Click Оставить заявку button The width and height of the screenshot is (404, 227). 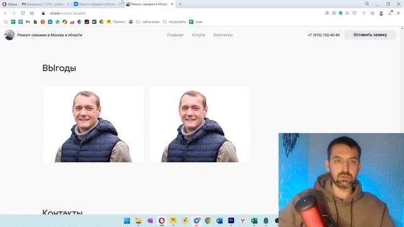[x=371, y=35]
